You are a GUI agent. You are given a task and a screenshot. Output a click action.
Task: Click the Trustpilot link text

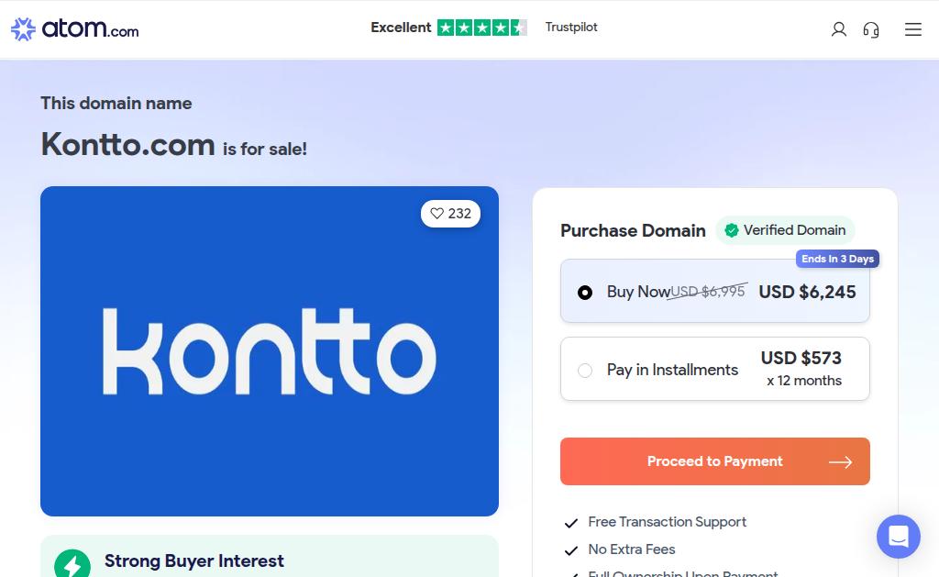(571, 28)
